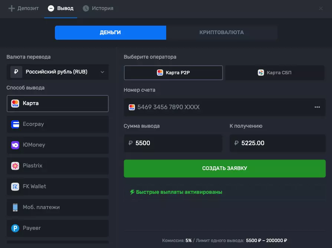Choose Payeer withdrawal method
The width and height of the screenshot is (332, 248).
[x=57, y=228]
